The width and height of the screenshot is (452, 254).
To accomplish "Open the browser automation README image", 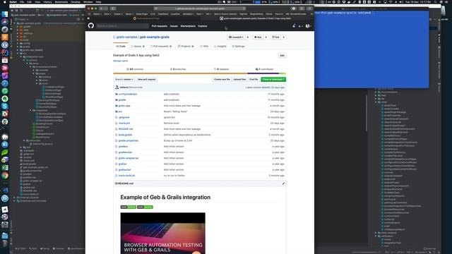I will (163, 234).
